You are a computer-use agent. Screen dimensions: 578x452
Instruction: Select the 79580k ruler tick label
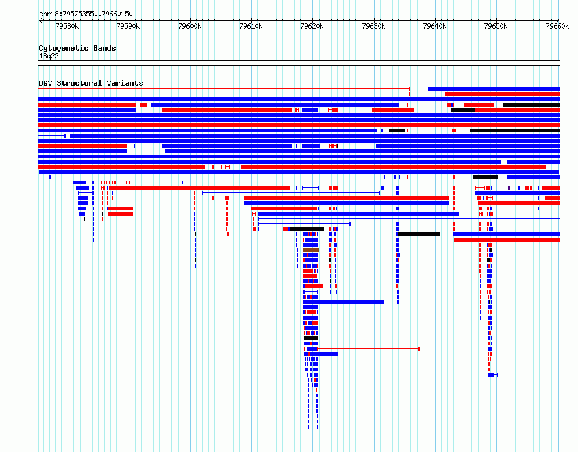pos(67,26)
